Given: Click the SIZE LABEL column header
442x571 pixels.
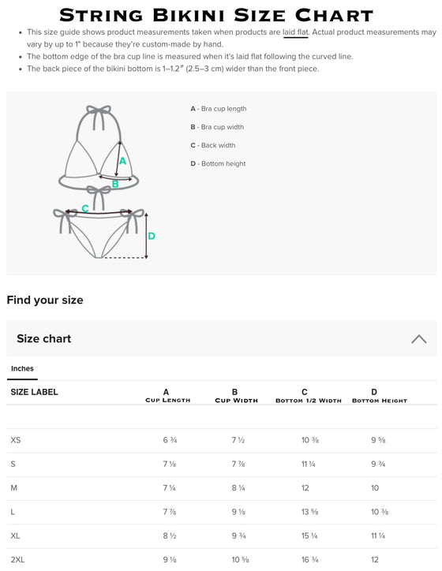Looking at the screenshot, I should coord(34,392).
